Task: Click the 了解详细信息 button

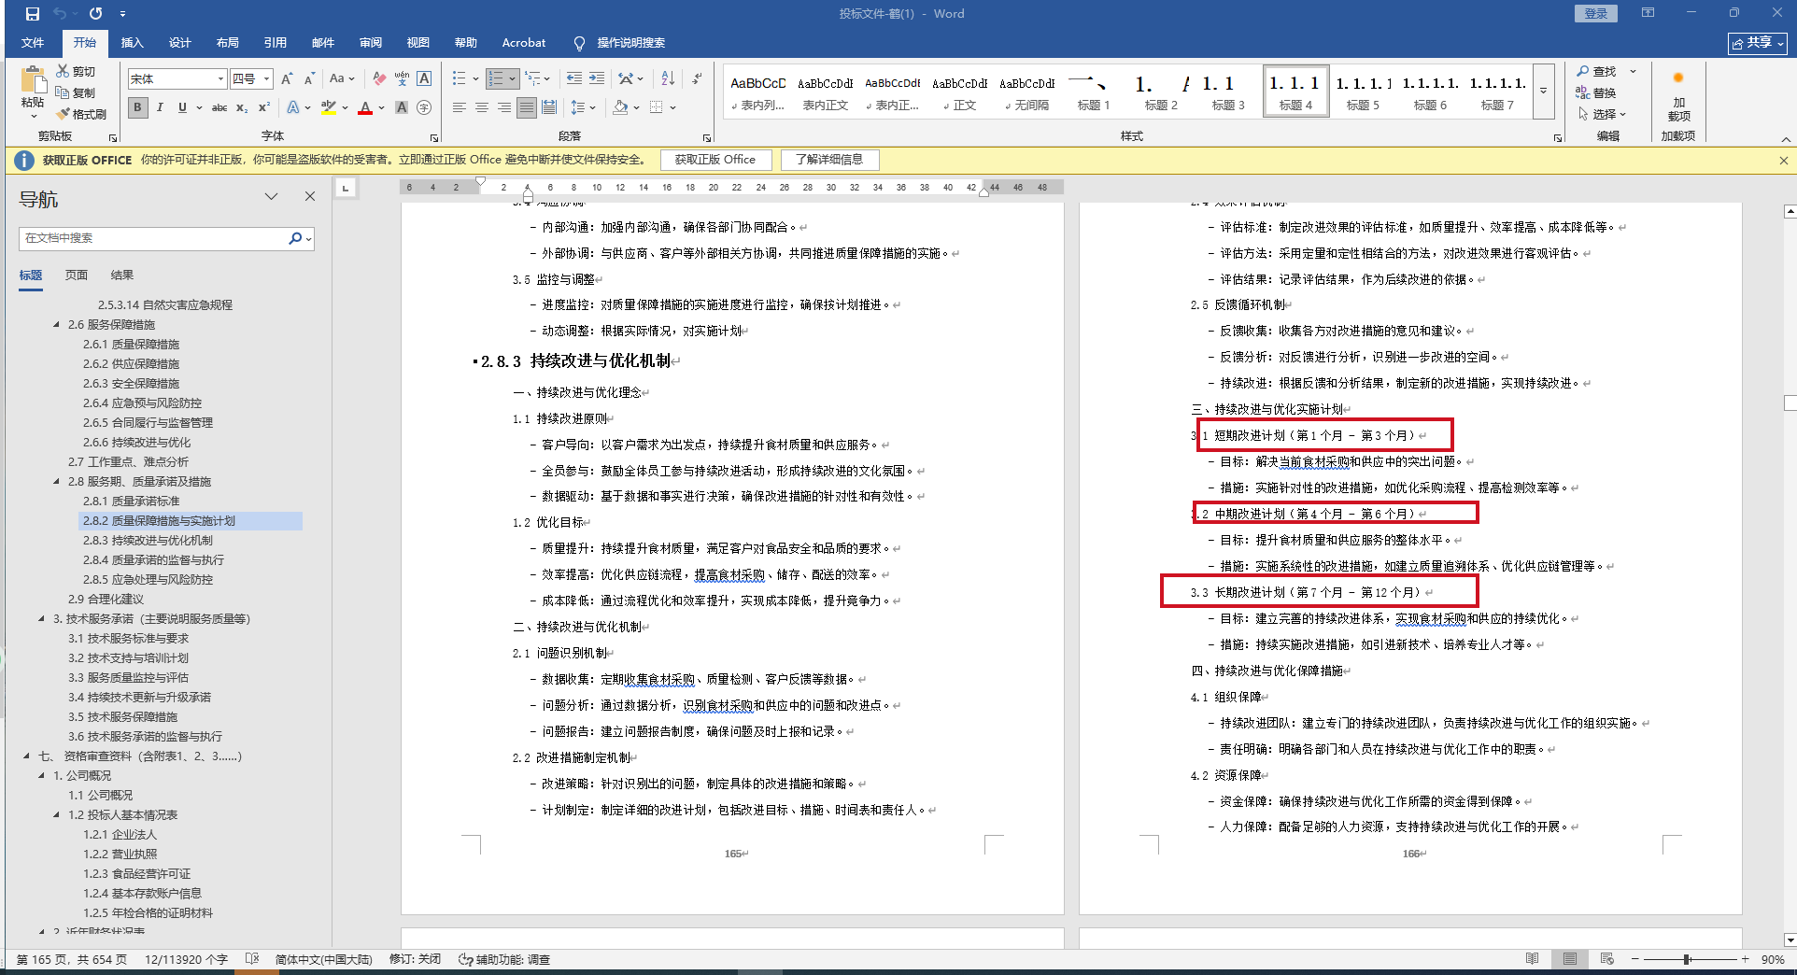Action: coord(829,160)
